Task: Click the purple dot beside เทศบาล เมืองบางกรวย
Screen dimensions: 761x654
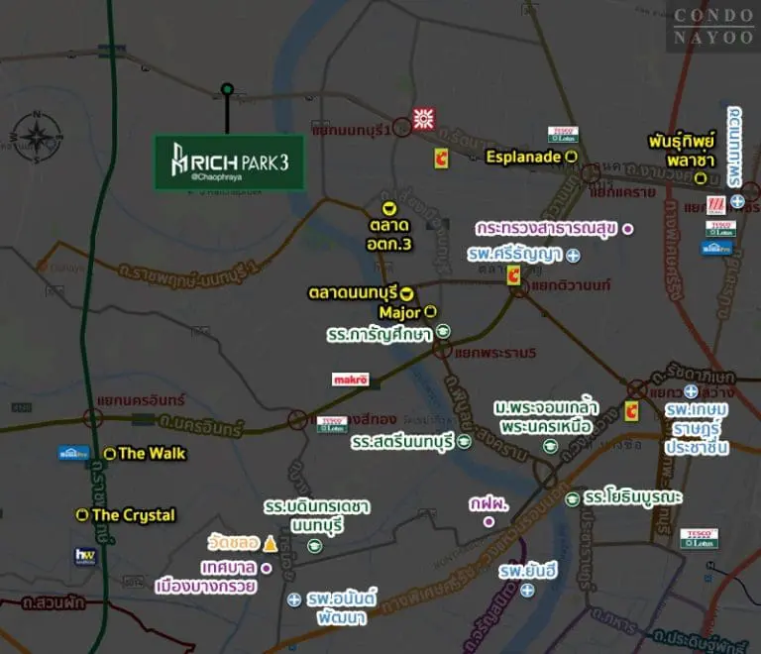Action: [x=266, y=568]
